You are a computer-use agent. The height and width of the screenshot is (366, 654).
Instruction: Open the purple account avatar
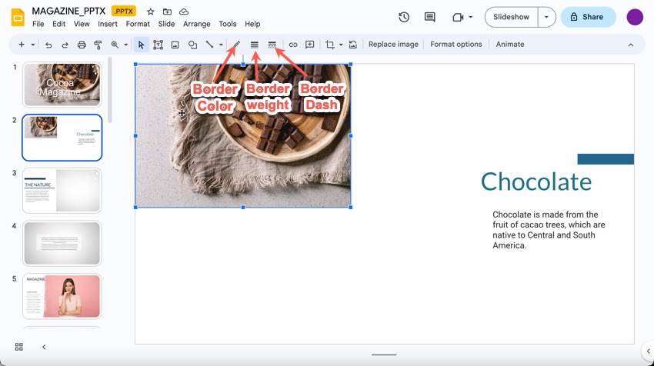[x=635, y=17]
